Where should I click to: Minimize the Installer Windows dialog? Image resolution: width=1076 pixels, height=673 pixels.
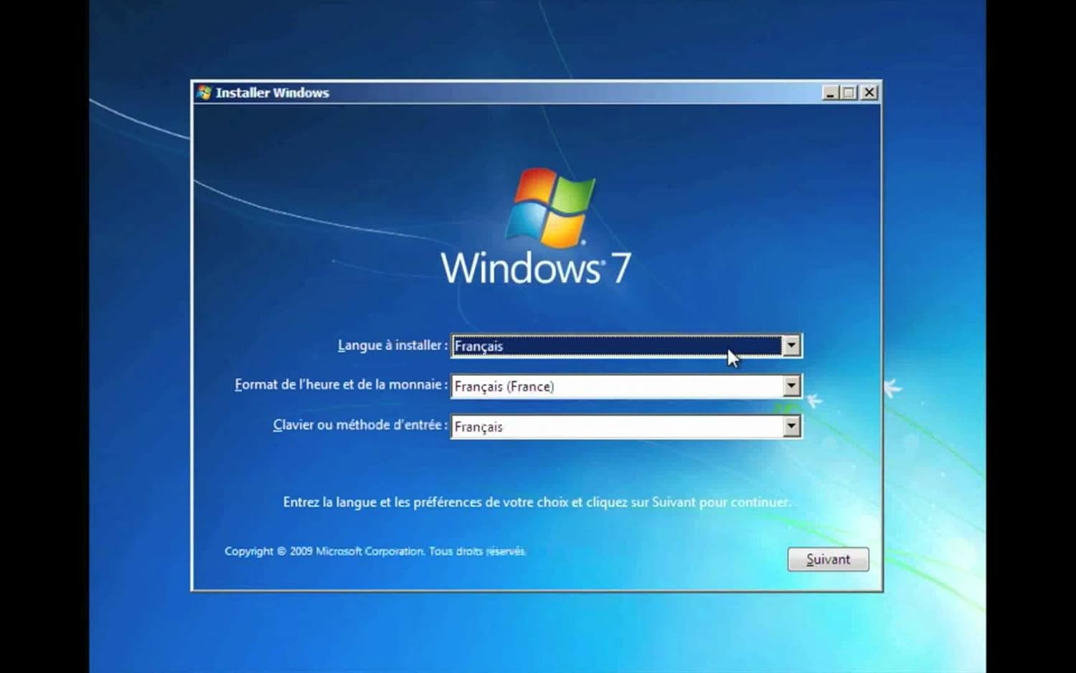tap(830, 93)
